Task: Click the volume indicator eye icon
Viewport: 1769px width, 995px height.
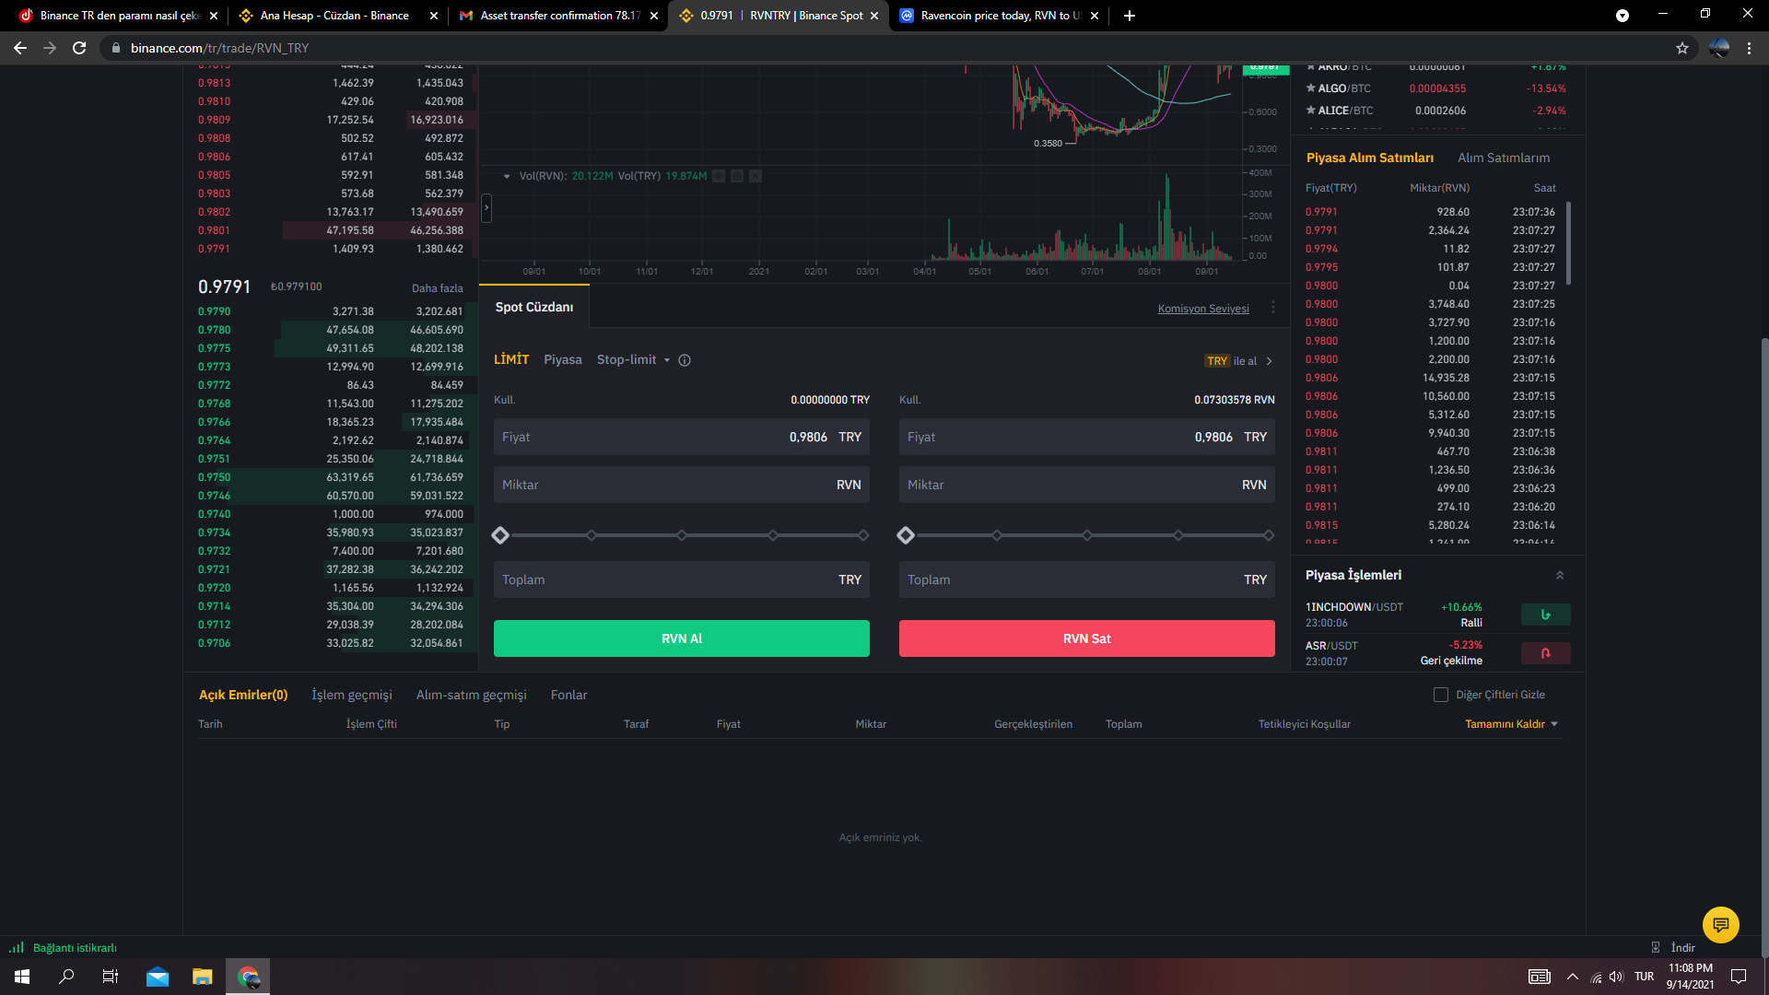Action: point(719,176)
